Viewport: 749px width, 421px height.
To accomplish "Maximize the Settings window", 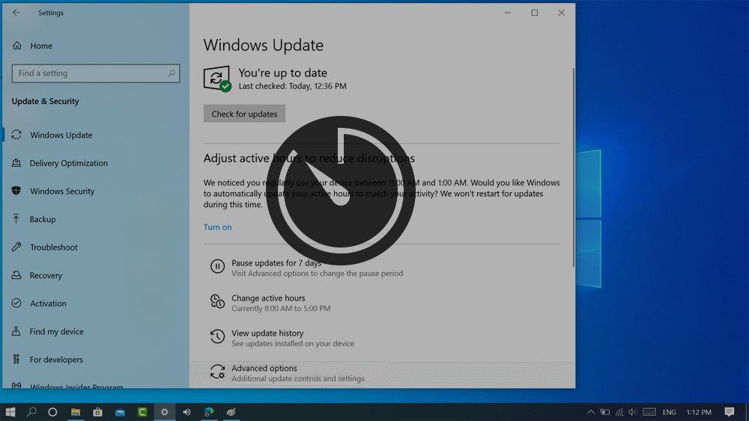I will point(535,13).
